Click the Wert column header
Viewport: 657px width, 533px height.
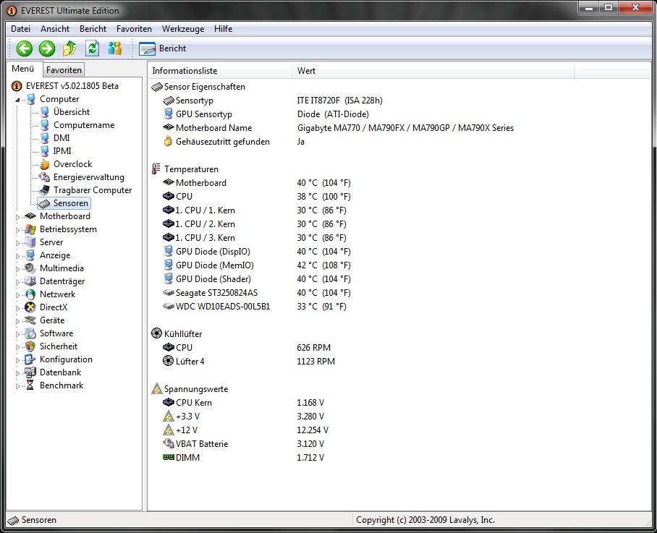pyautogui.click(x=433, y=71)
